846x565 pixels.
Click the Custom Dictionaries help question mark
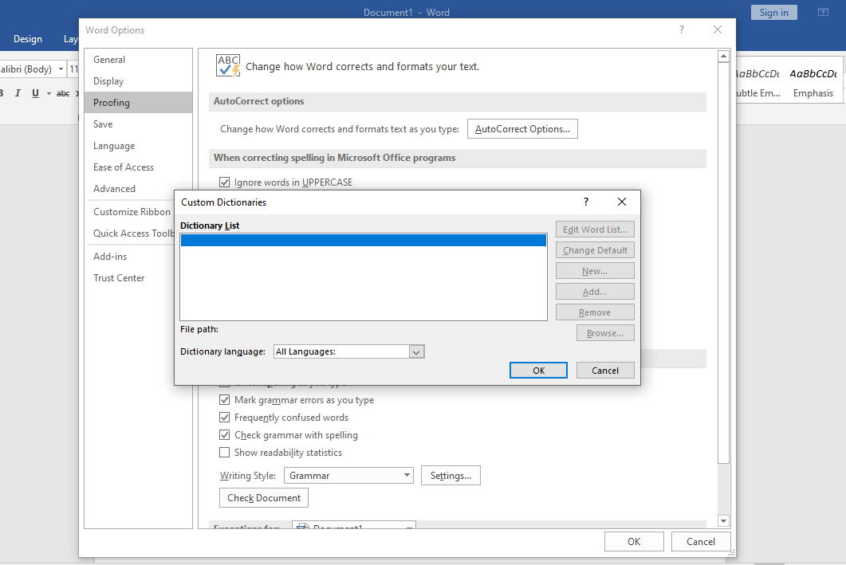[586, 202]
